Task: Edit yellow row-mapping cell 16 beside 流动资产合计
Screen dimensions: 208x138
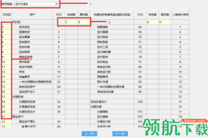Action: 6,92
